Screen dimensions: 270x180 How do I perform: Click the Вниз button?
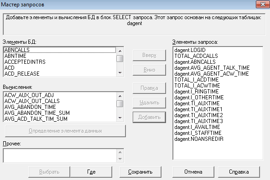pyautogui.click(x=149, y=70)
